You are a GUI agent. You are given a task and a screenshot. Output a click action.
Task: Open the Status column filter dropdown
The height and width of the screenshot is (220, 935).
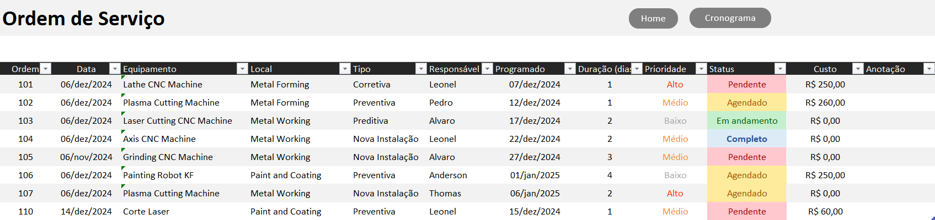pos(780,69)
